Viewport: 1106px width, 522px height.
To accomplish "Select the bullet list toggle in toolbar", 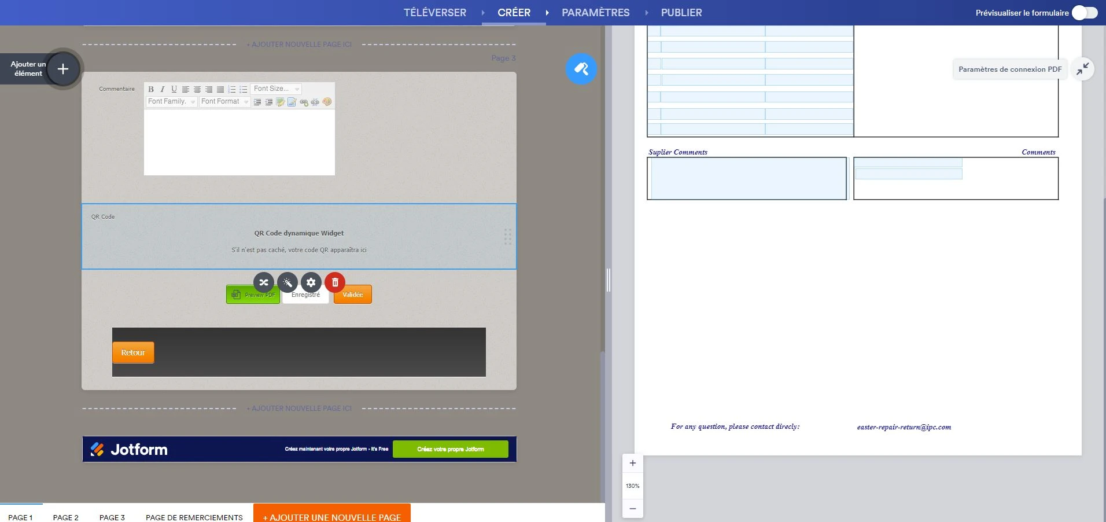I will click(x=243, y=89).
